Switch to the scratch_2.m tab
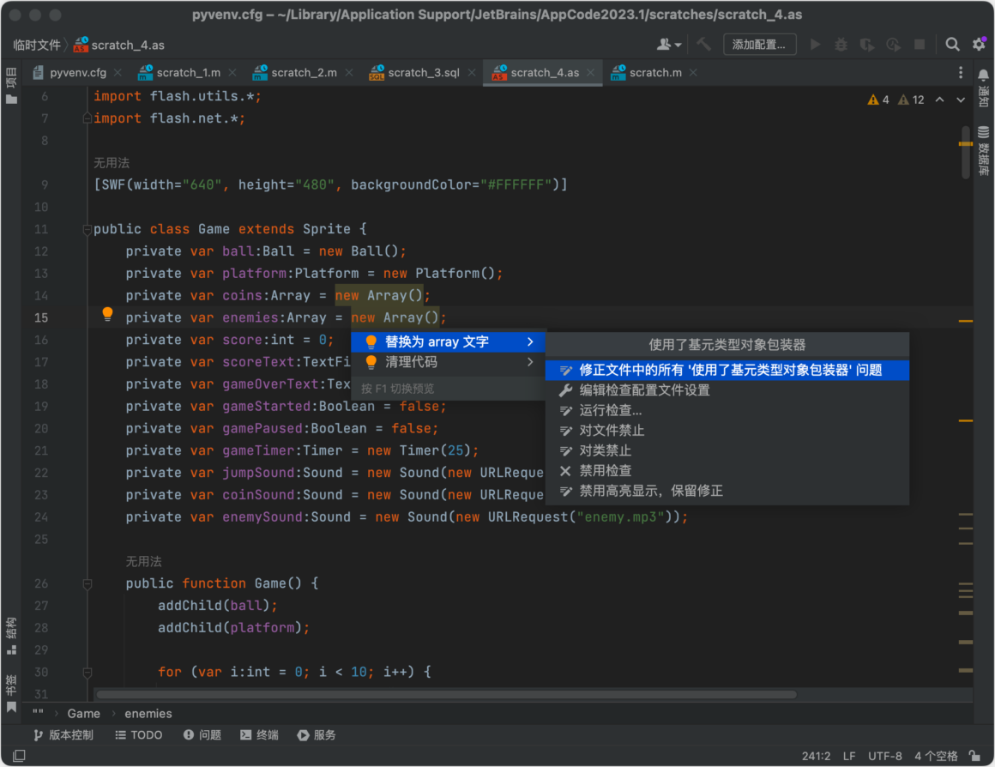 [304, 73]
